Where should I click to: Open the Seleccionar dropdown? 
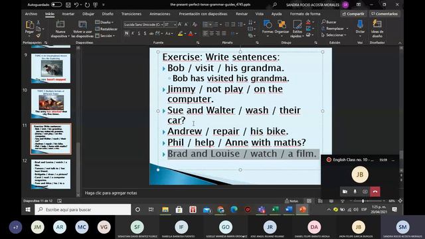[x=333, y=35]
